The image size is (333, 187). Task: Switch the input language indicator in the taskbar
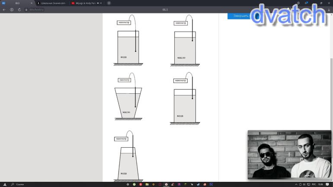click(x=313, y=184)
